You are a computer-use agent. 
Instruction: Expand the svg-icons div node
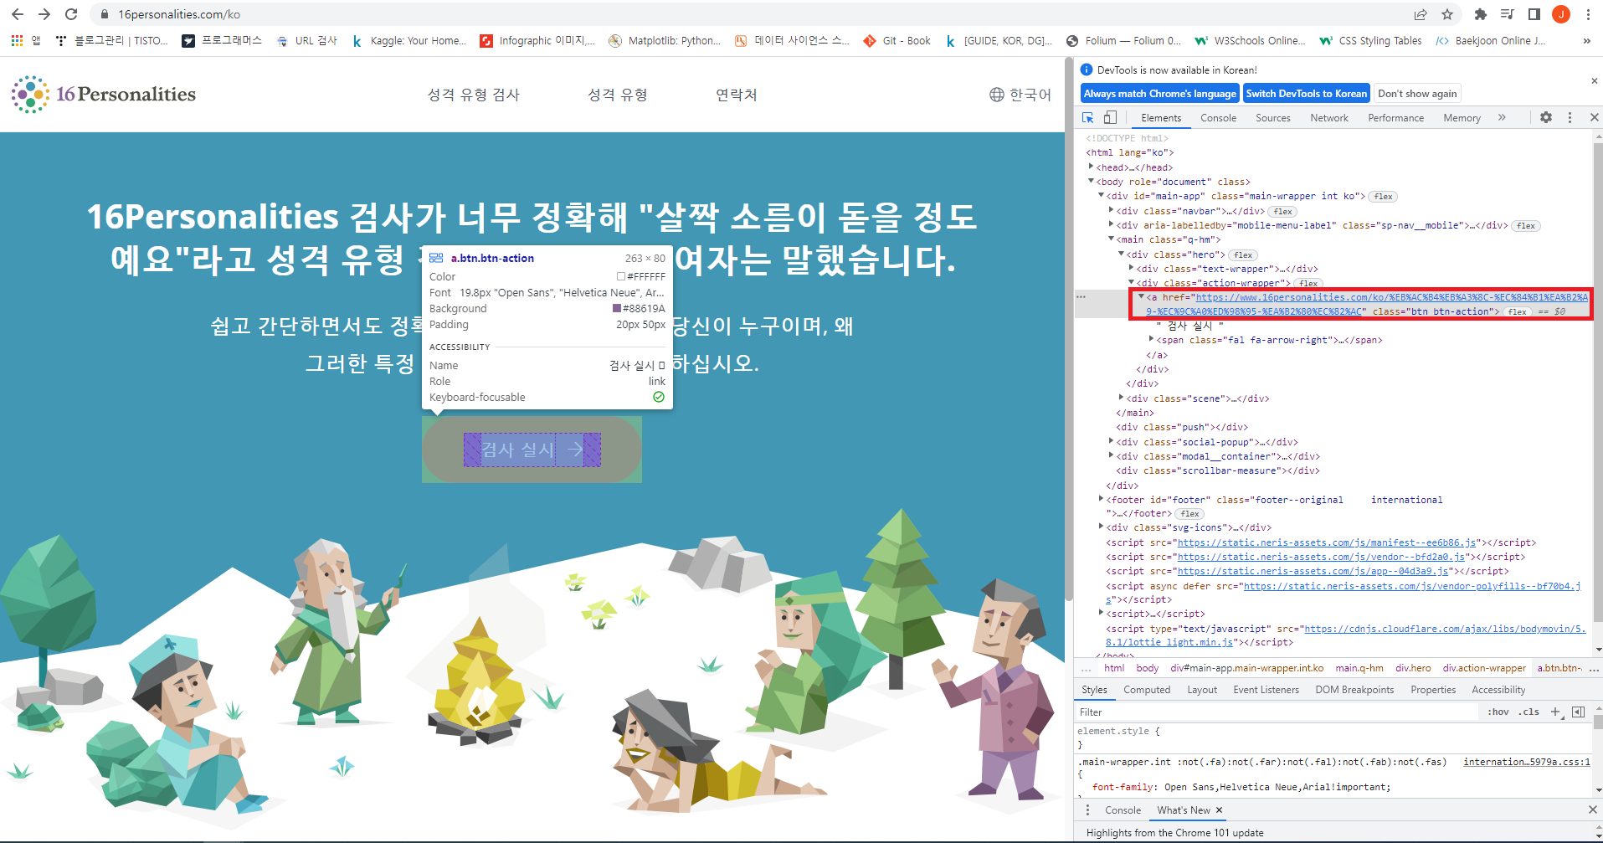click(x=1101, y=527)
